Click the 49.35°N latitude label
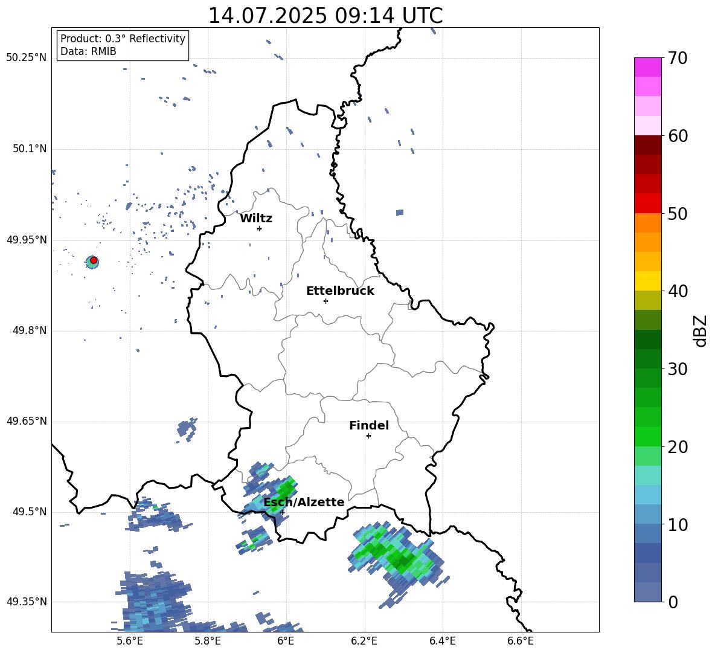The height and width of the screenshot is (653, 715). pos(27,602)
